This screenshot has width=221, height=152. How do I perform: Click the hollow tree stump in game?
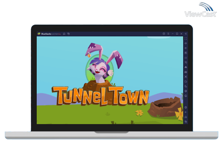click(165, 107)
